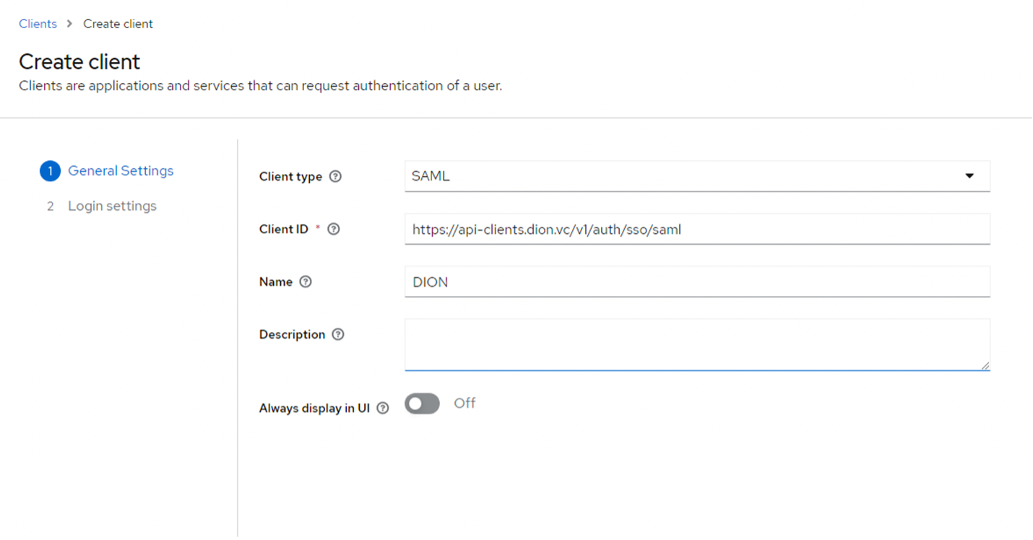
Task: Click the Always display in UI label
Action: coord(314,408)
